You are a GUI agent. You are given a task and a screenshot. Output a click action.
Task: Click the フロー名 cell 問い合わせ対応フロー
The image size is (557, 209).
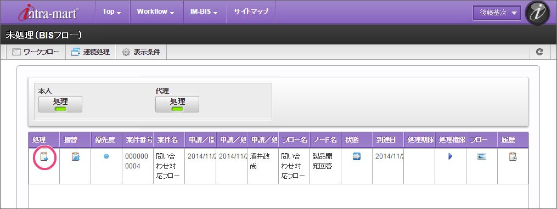click(x=294, y=166)
